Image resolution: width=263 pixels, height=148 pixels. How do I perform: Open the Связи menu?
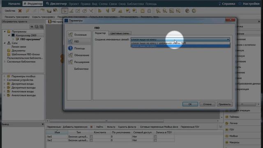113,4
